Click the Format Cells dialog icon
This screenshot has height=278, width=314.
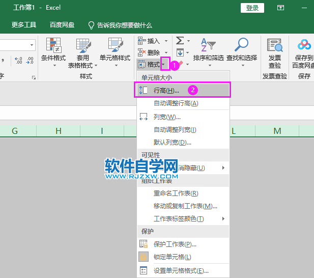[144, 270]
